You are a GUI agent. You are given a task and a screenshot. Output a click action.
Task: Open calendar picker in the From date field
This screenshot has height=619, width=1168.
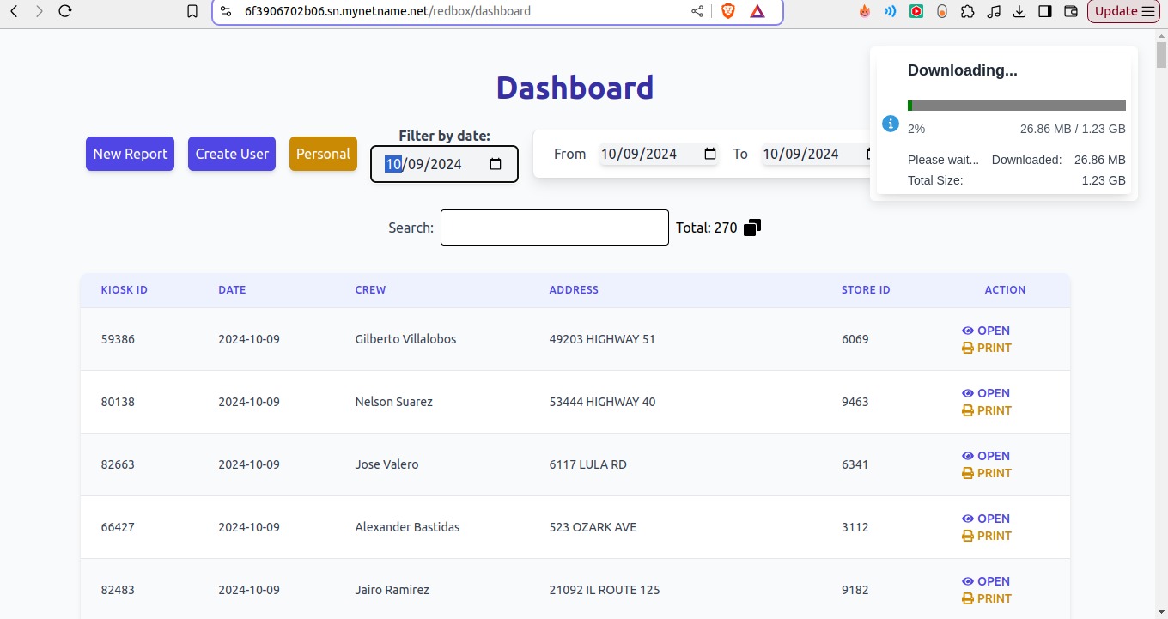[710, 154]
